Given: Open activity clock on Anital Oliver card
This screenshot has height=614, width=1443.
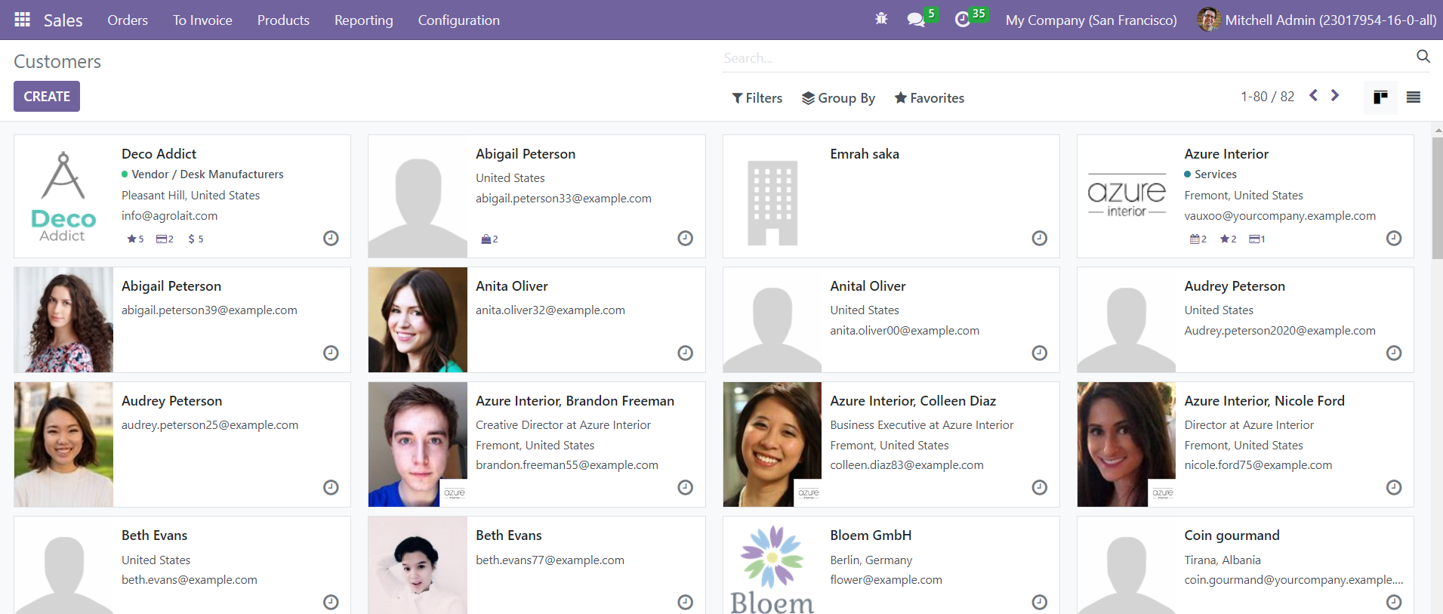Looking at the screenshot, I should click(1040, 353).
